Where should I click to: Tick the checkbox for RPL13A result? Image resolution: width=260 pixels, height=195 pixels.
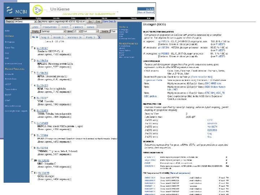[32, 60]
